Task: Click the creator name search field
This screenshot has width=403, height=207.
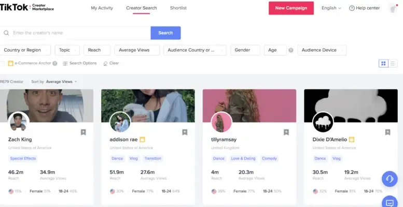Action: 78,33
